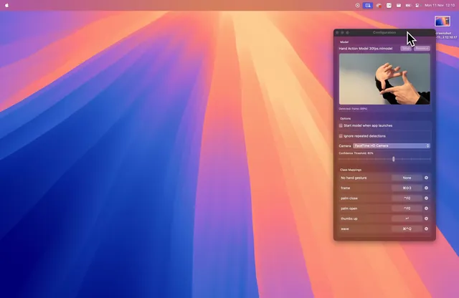Click the shortcut field for the frame gesture
The image size is (459, 298).
[x=407, y=188]
